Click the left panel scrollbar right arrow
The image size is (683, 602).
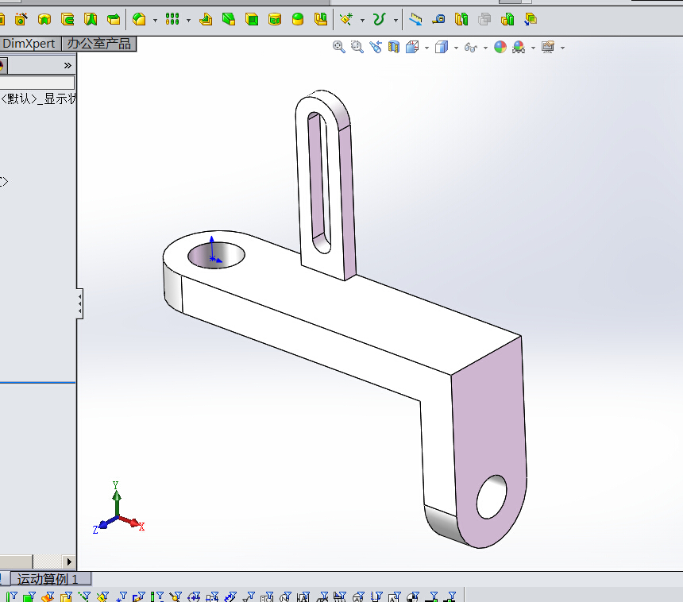(69, 561)
